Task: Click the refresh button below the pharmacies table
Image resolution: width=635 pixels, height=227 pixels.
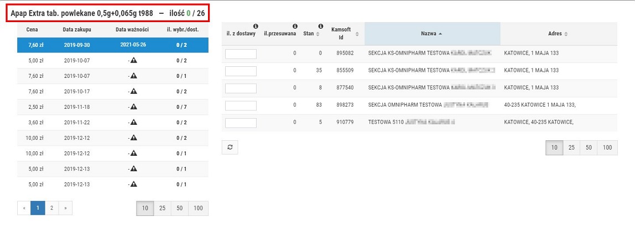Action: [x=230, y=147]
